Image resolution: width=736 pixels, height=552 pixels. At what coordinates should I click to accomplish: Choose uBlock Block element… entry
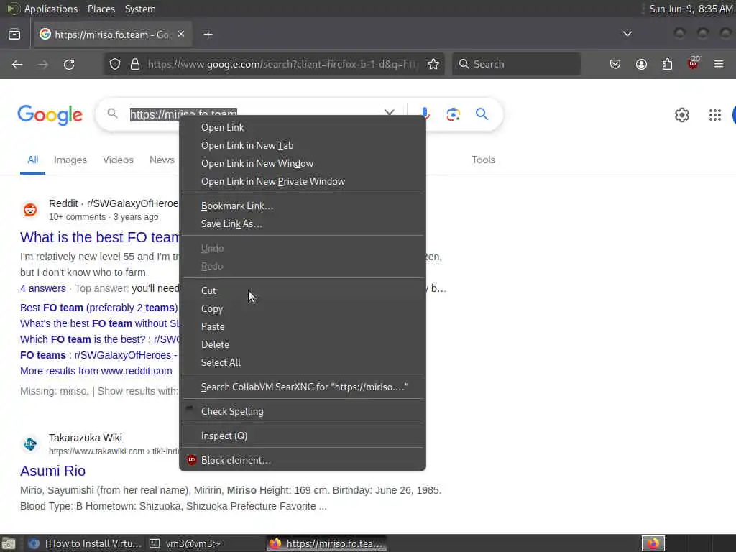pyautogui.click(x=303, y=460)
